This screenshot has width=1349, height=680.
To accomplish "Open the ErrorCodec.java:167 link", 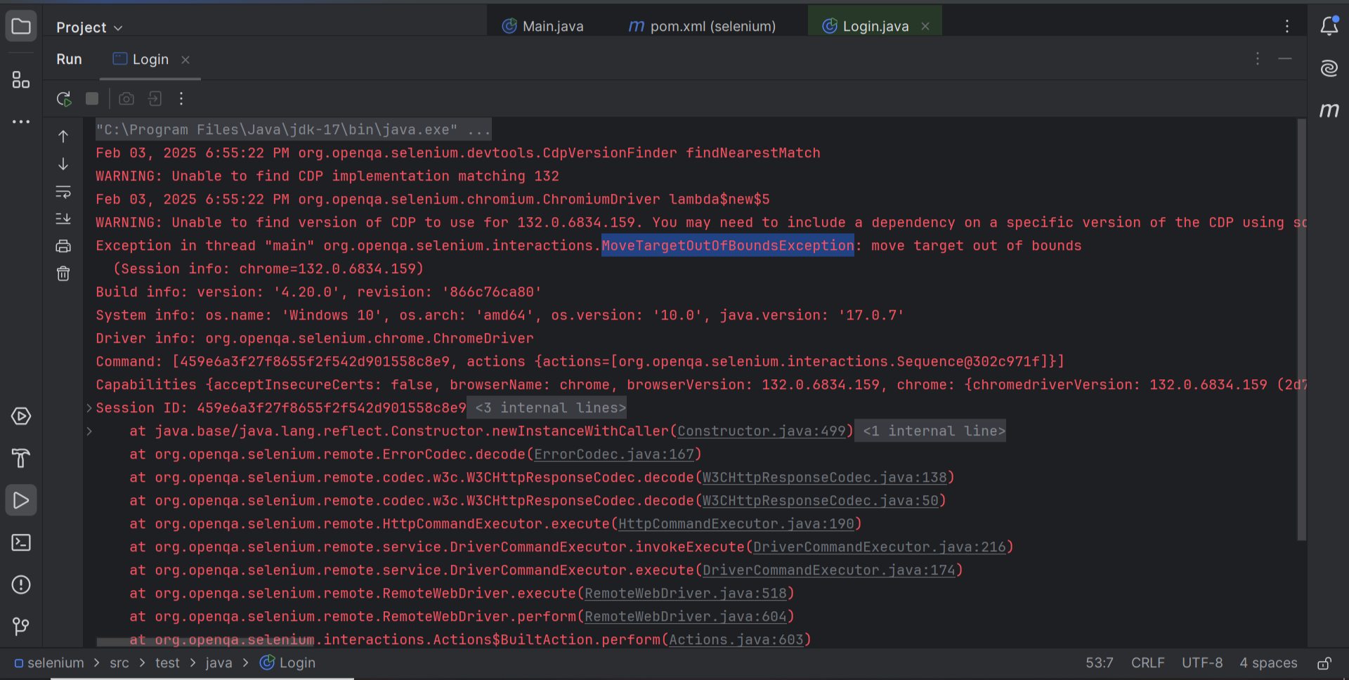I will [614, 455].
